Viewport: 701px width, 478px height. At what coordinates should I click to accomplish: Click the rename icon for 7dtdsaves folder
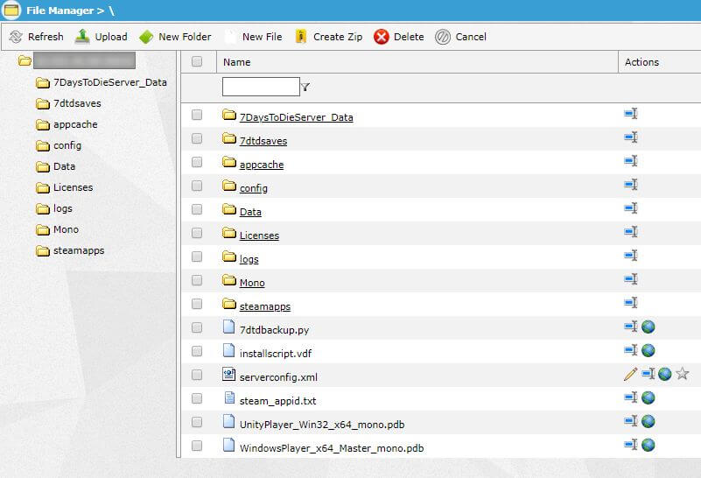(x=630, y=137)
